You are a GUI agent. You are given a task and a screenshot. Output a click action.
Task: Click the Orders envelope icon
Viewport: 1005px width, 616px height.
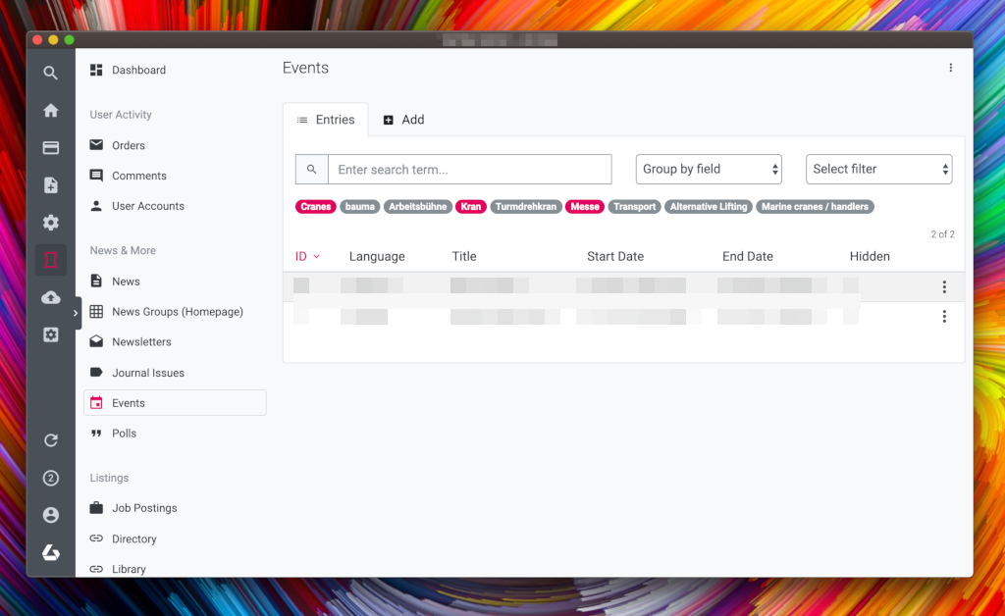[x=96, y=145]
